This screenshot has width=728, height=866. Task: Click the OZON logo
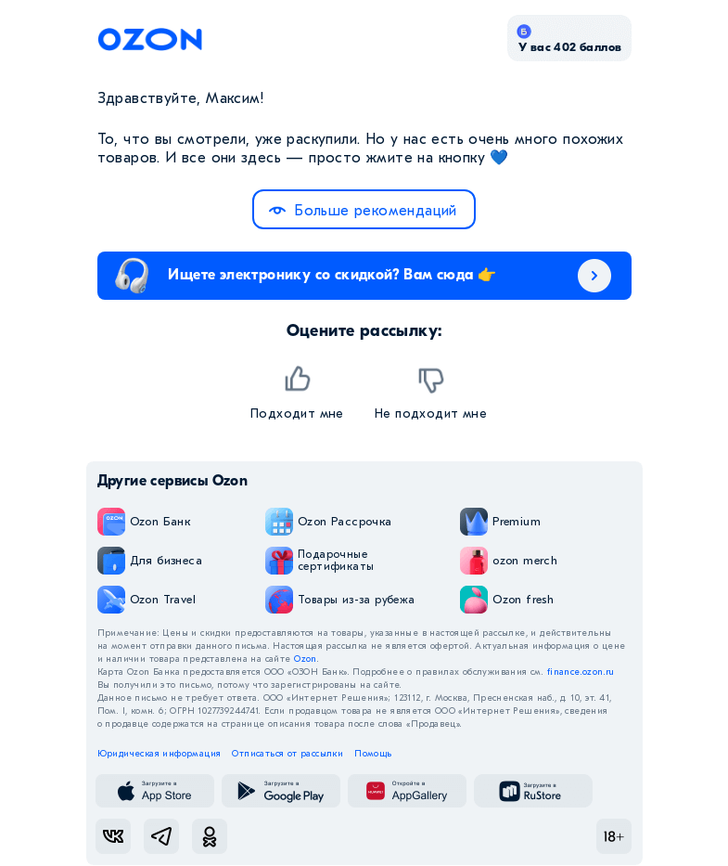[149, 39]
